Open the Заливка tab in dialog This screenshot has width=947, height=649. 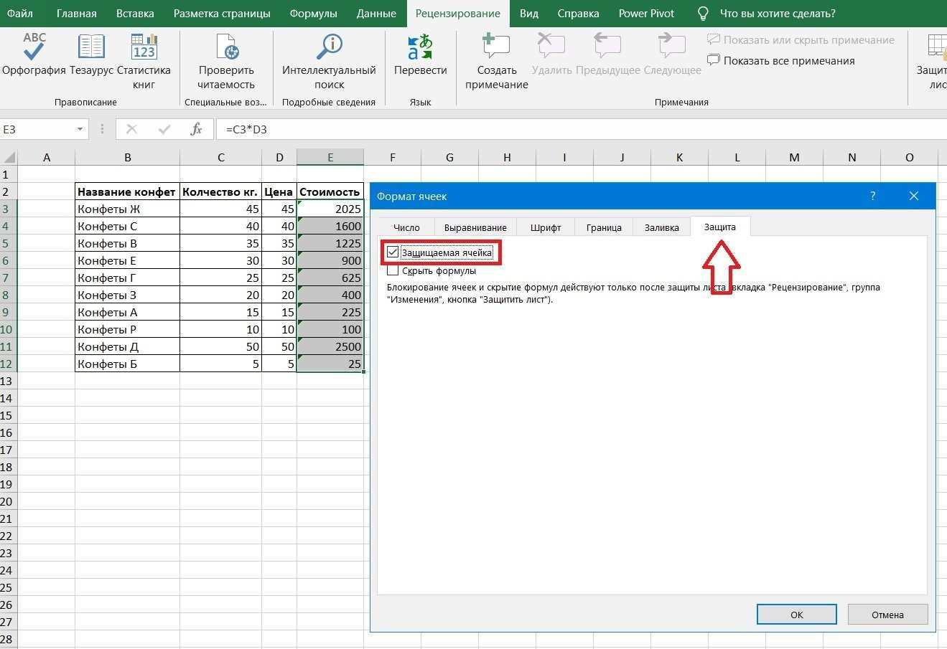(661, 227)
